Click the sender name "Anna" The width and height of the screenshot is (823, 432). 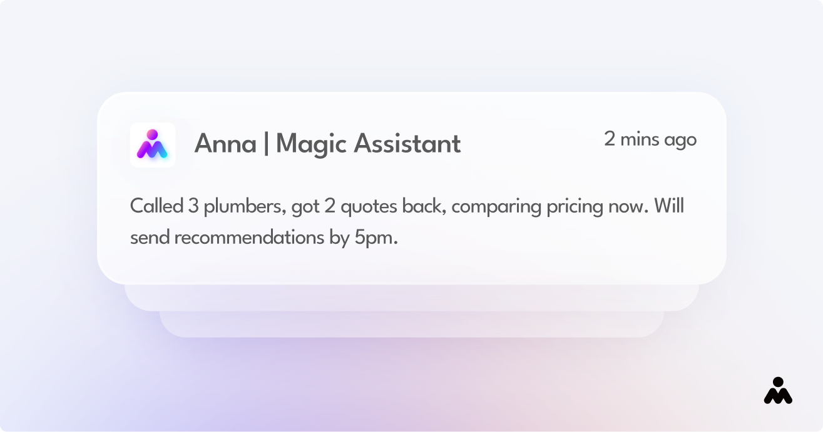(225, 144)
